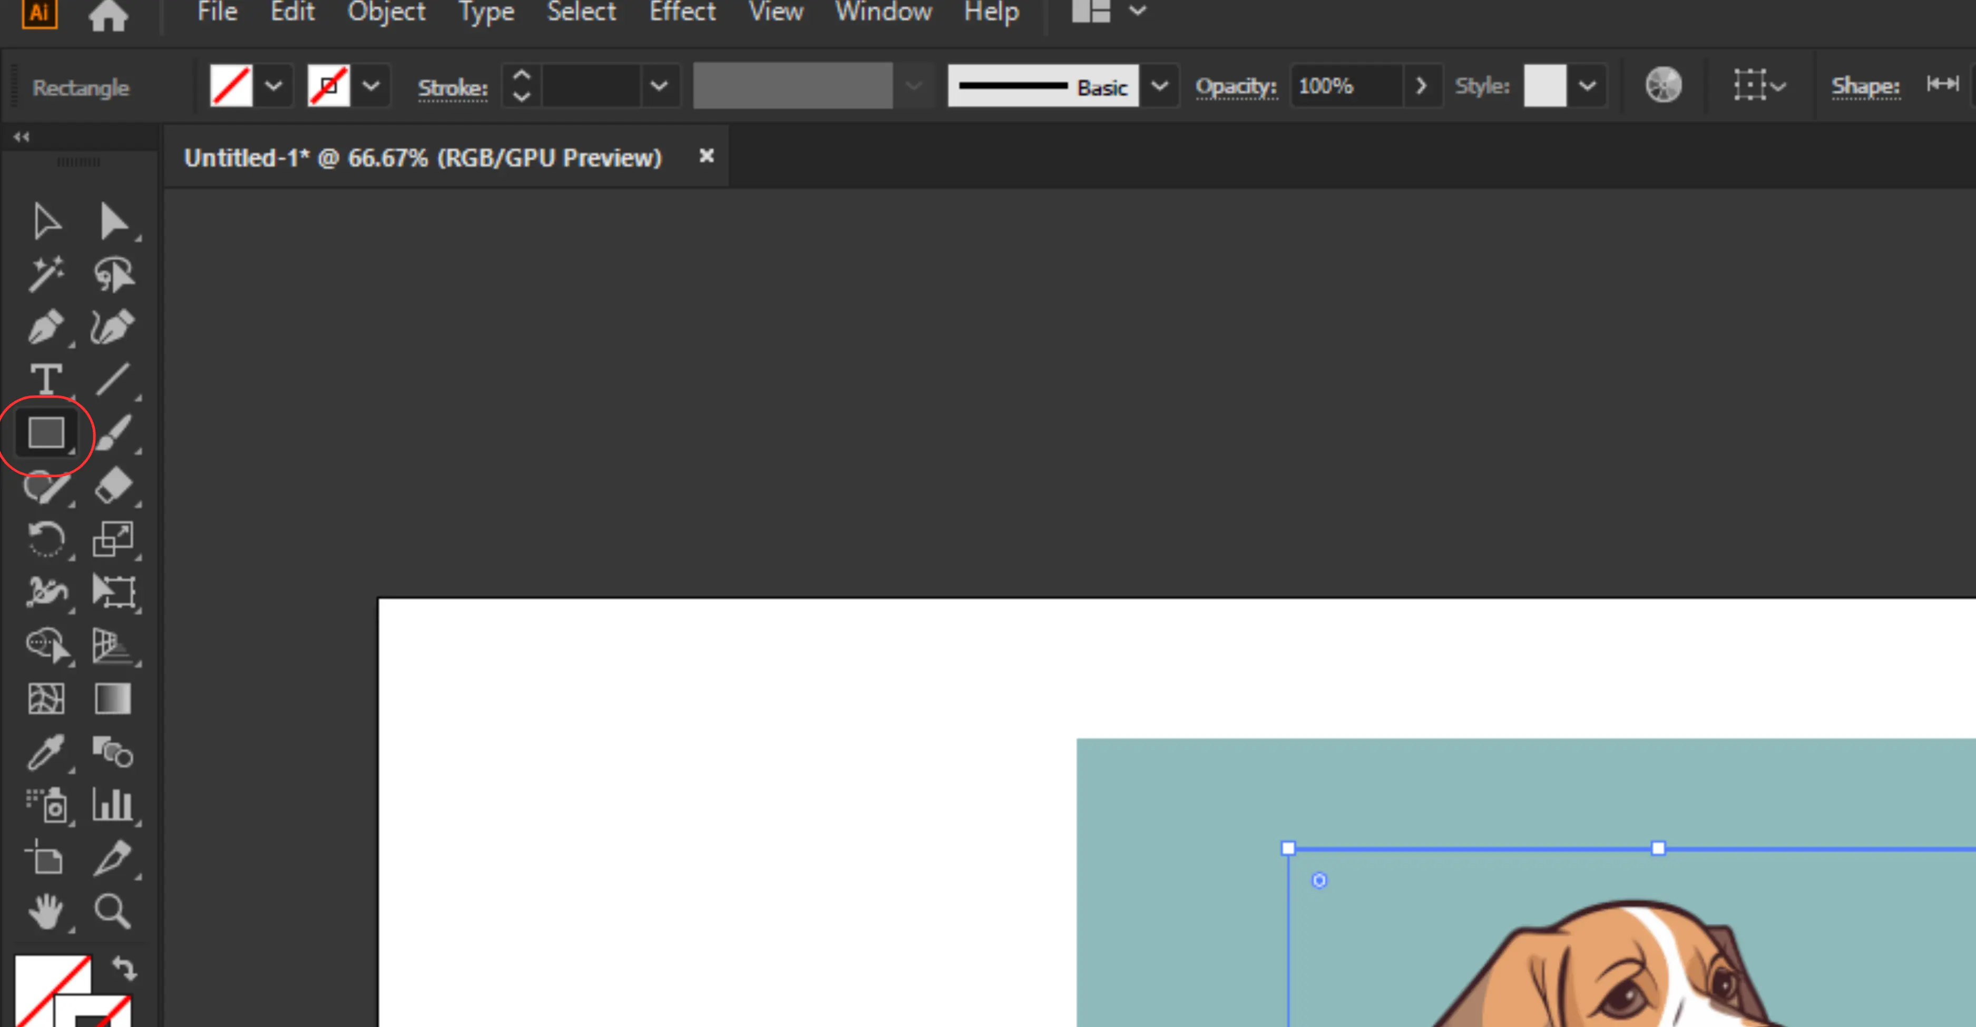Open the stroke color dropdown

(x=371, y=86)
